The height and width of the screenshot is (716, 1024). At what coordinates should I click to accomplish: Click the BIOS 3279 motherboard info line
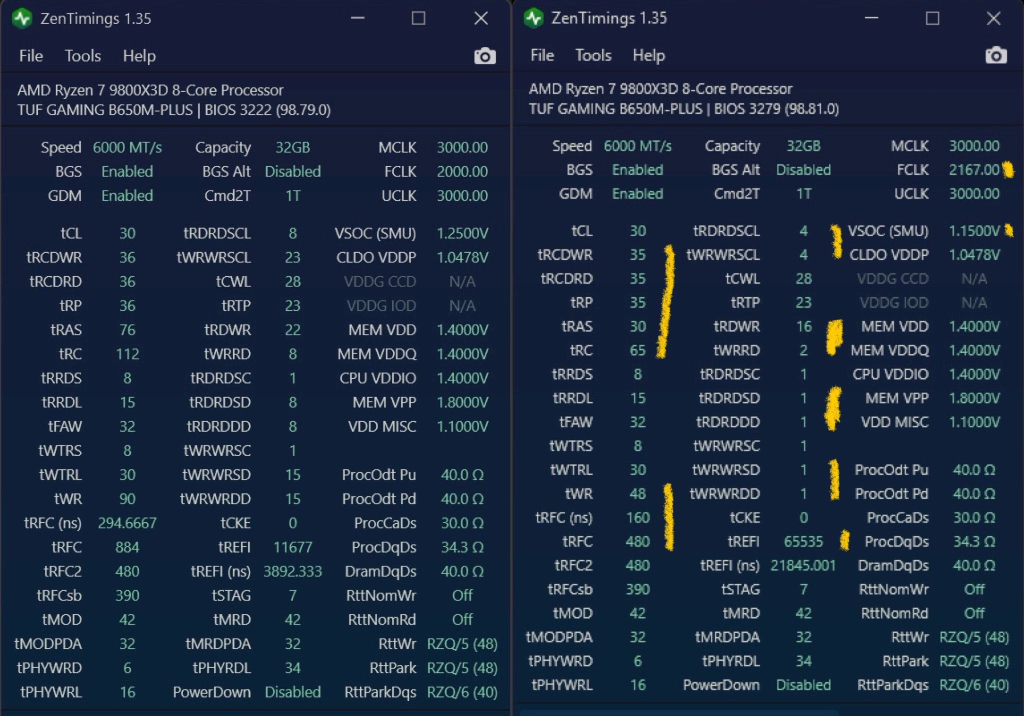(683, 109)
